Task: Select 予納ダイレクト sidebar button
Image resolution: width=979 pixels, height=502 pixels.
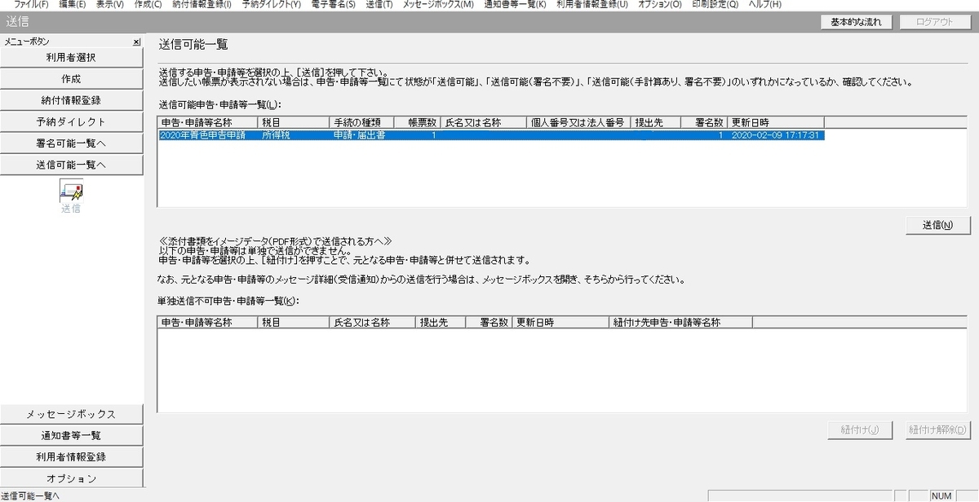Action: coord(71,121)
